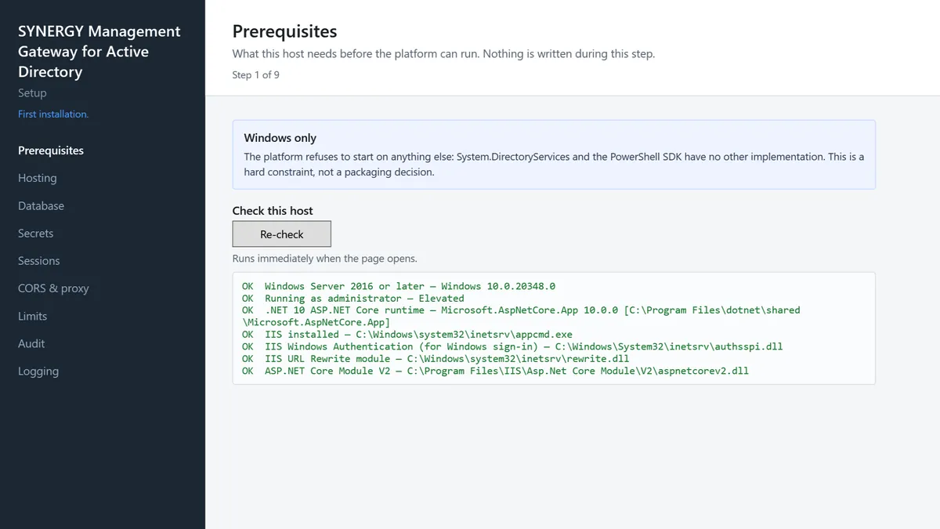Click the 'What this host needs' subtitle

(443, 54)
